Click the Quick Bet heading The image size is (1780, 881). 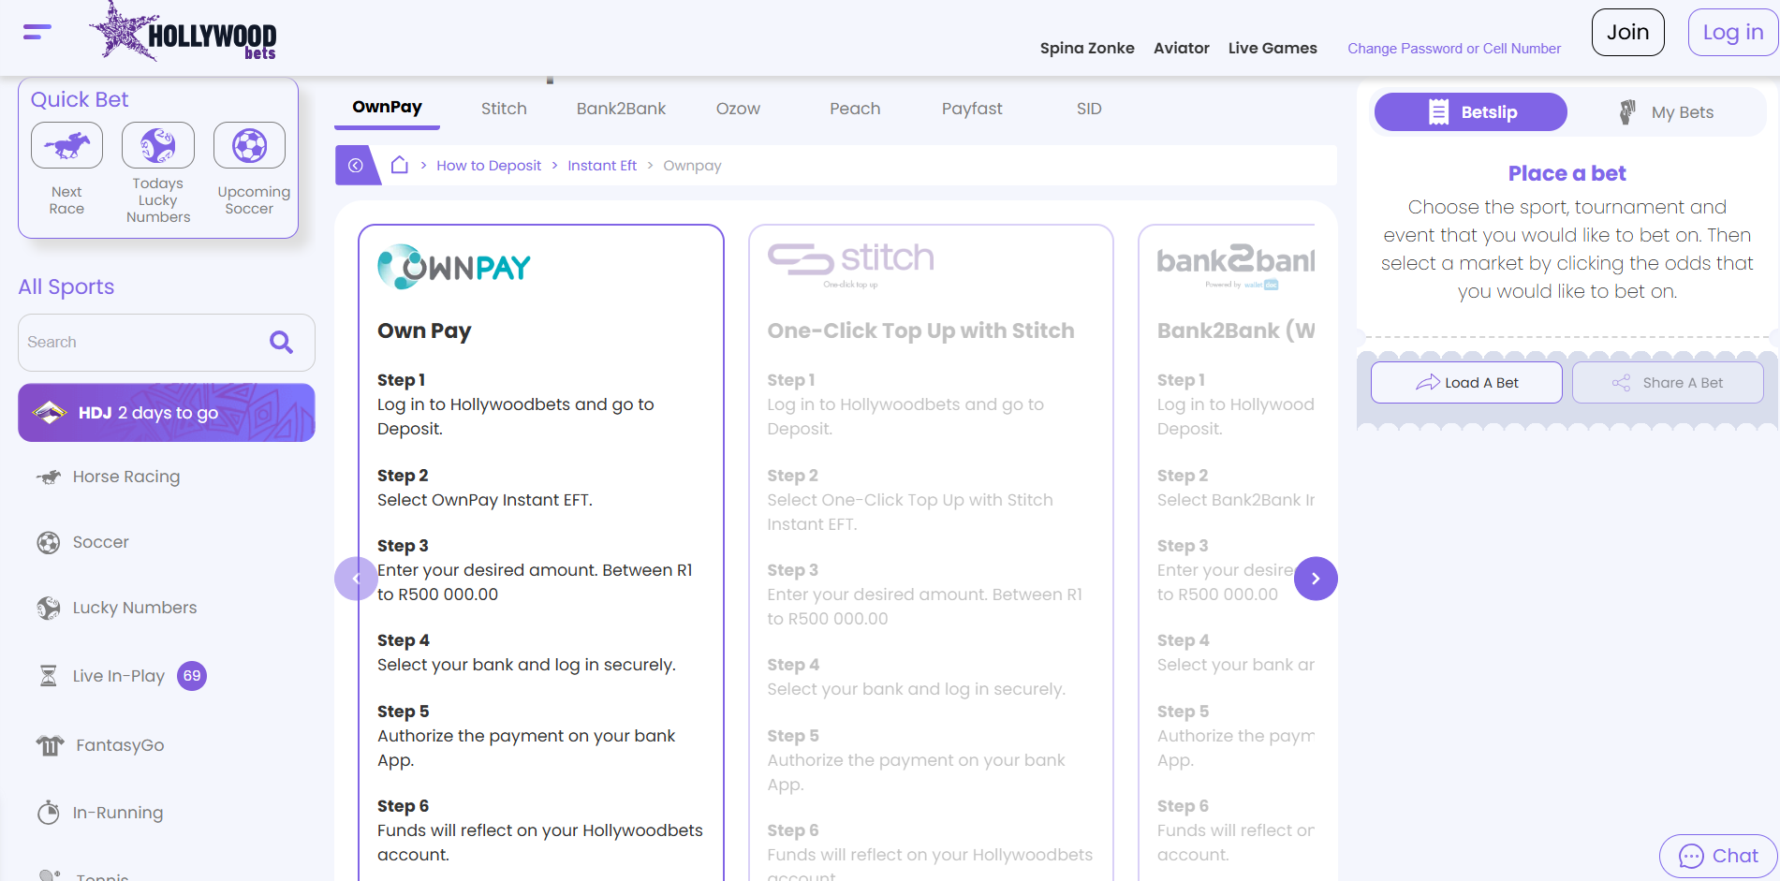point(80,99)
